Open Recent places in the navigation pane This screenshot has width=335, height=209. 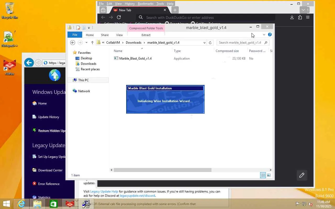(x=90, y=69)
